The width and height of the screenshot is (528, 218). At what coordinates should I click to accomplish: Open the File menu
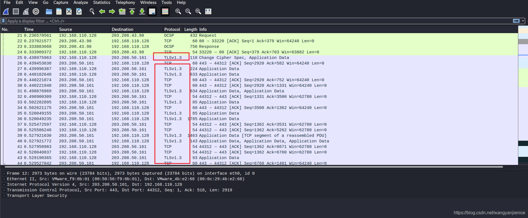[x=7, y=3]
